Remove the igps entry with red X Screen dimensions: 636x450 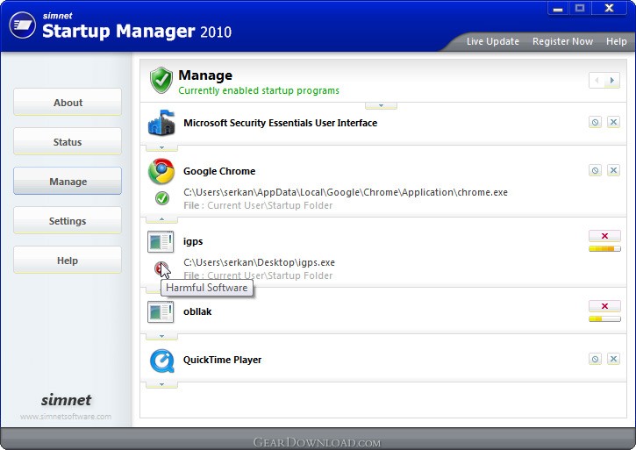(604, 236)
